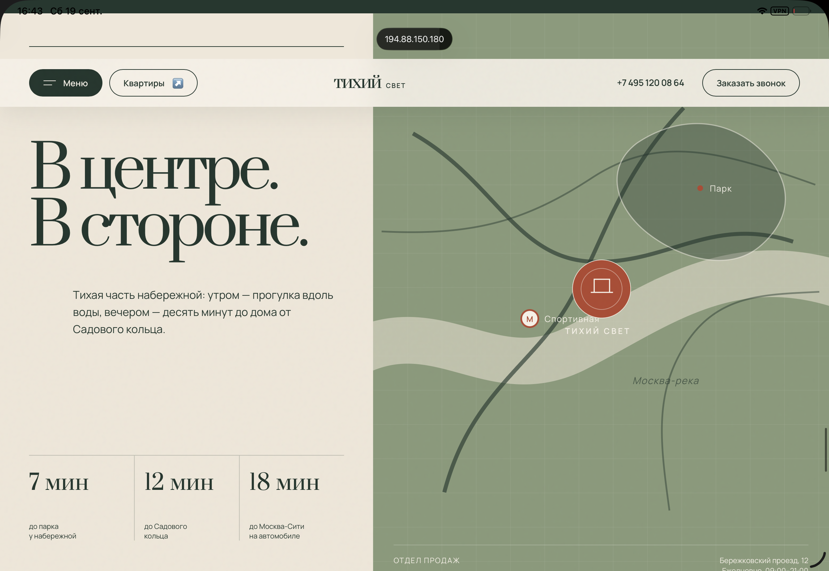
Task: Call the +7 495 120 08 64 number
Action: [x=651, y=83]
